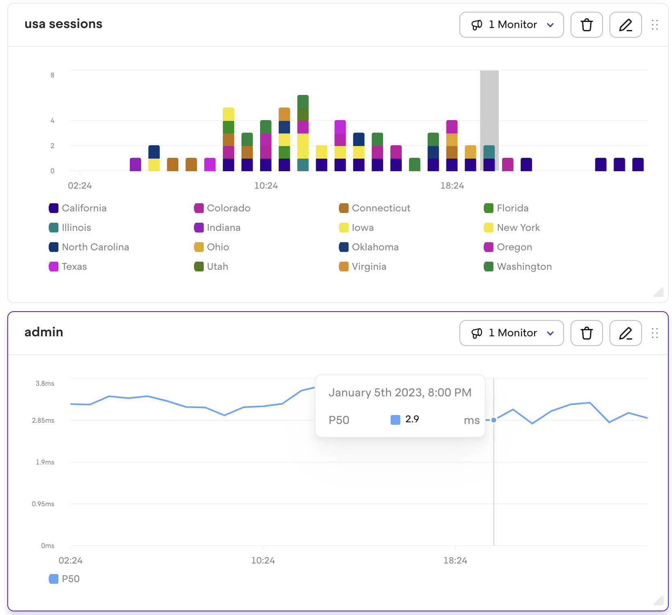Image resolution: width=672 pixels, height=615 pixels.
Task: Click megaphone icon in admin Monitor button
Action: coord(477,333)
